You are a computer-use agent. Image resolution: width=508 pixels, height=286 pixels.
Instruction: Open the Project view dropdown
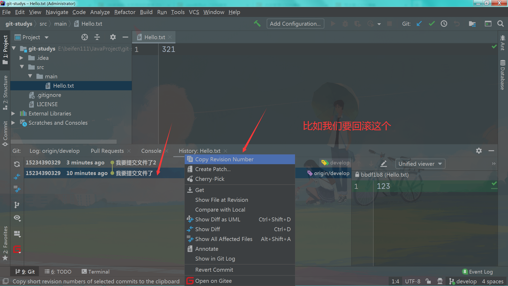point(31,37)
